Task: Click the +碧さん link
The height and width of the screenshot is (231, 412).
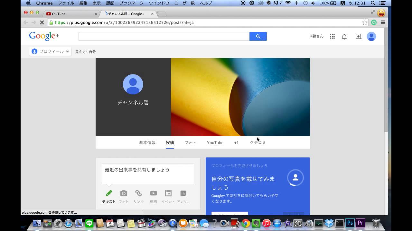Action: coord(317,36)
